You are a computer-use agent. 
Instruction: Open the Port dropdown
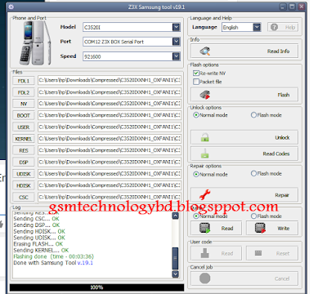pyautogui.click(x=177, y=42)
